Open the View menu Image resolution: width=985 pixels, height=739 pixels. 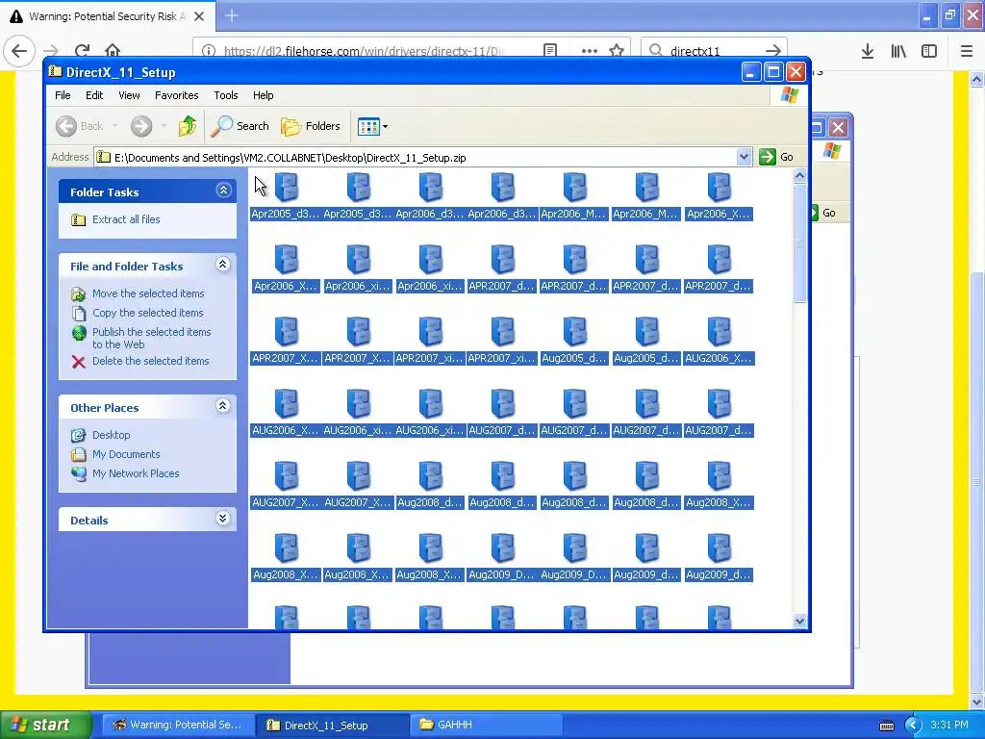(129, 95)
